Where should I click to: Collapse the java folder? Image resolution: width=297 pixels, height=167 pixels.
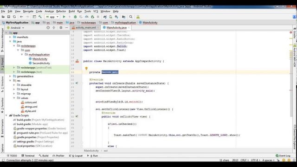pos(10,41)
